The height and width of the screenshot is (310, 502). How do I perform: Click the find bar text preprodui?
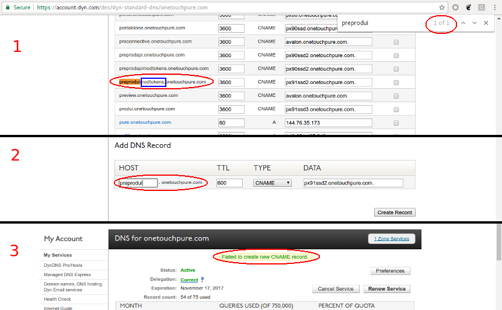[x=355, y=23]
